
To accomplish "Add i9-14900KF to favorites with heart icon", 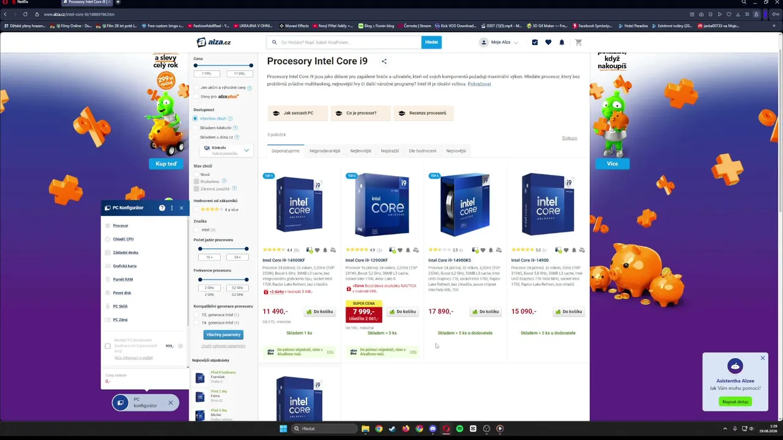I will click(317, 250).
